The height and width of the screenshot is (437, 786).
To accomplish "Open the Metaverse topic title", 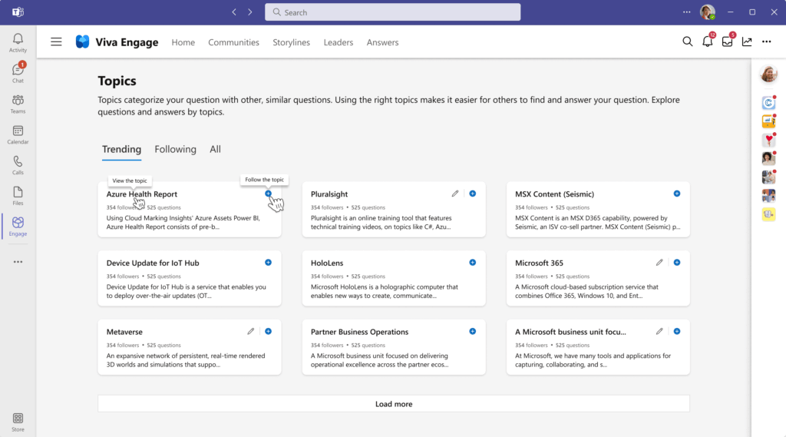I will [x=124, y=332].
